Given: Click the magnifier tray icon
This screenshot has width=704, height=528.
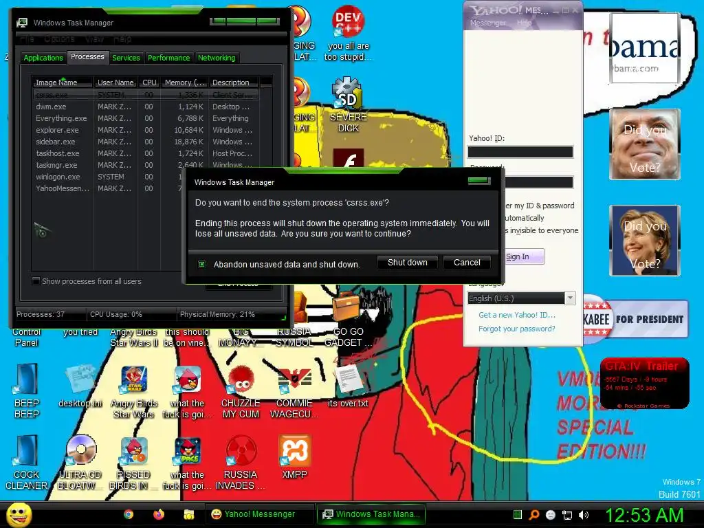Looking at the screenshot, I should tap(533, 515).
